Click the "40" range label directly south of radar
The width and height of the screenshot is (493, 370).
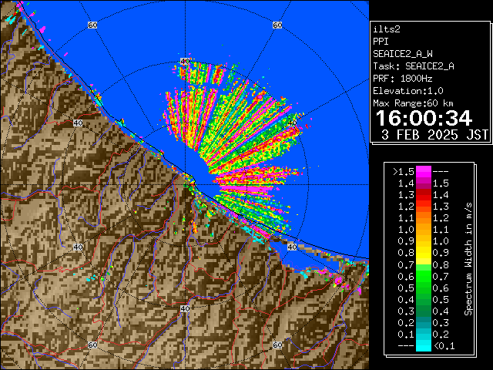[x=185, y=308]
